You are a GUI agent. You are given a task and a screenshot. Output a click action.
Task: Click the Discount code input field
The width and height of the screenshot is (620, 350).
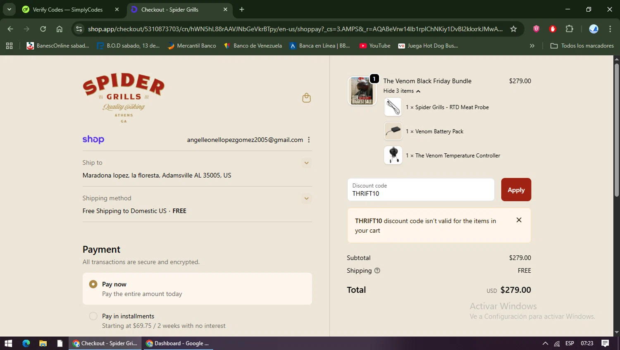(x=421, y=190)
